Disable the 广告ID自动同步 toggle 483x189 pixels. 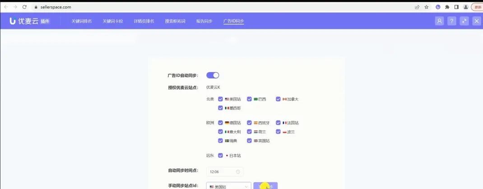pyautogui.click(x=213, y=75)
